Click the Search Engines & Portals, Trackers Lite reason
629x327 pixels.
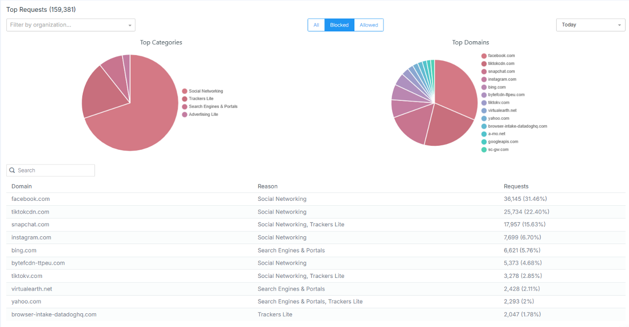[x=310, y=301]
